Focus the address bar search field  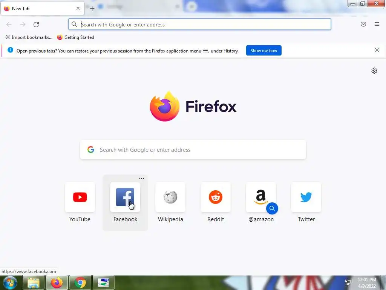[x=200, y=25]
